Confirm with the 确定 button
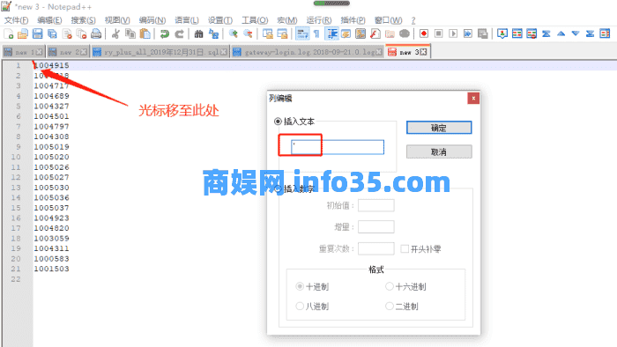This screenshot has width=617, height=347. (x=439, y=128)
